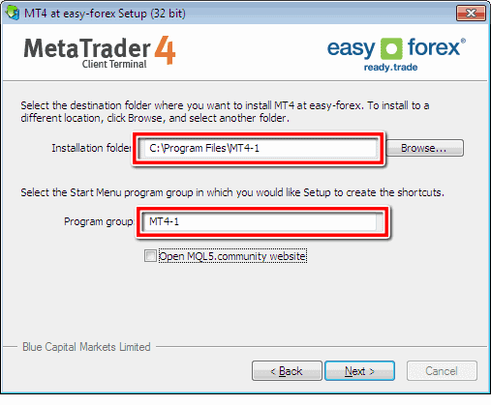Click the destination folder instruction text

(x=225, y=111)
